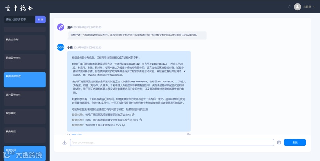Click the 未登录 login status text

click(x=307, y=7)
